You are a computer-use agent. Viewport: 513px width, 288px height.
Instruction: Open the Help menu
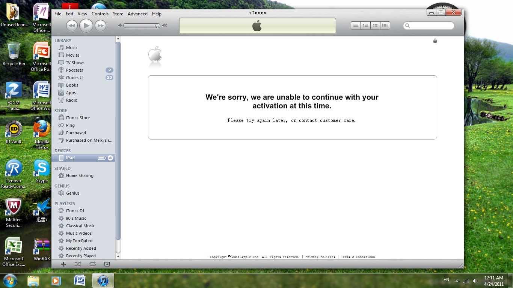coord(157,14)
